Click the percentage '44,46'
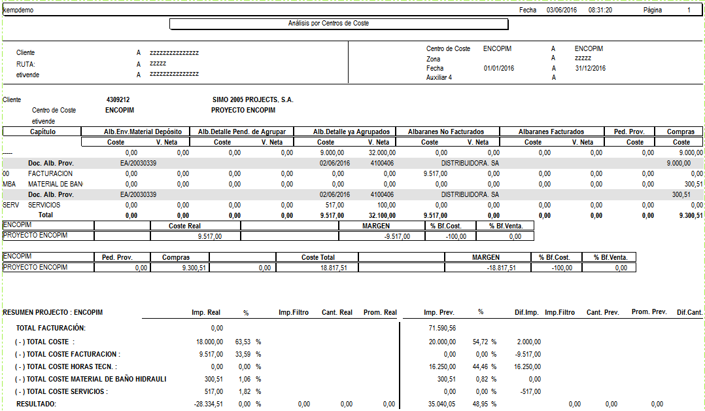The height and width of the screenshot is (411, 705). coord(480,367)
